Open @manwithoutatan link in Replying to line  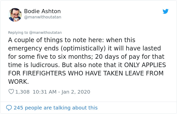pos(45,33)
